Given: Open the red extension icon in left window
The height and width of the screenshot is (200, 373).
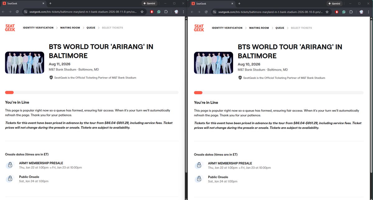Looking at the screenshot, I should [x=152, y=12].
